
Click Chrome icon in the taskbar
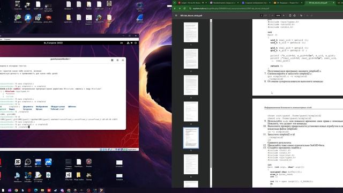click(x=16, y=190)
